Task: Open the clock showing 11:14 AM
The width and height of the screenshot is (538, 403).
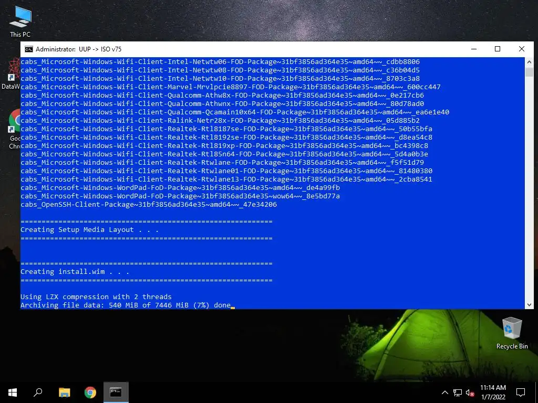Action: pyautogui.click(x=493, y=393)
